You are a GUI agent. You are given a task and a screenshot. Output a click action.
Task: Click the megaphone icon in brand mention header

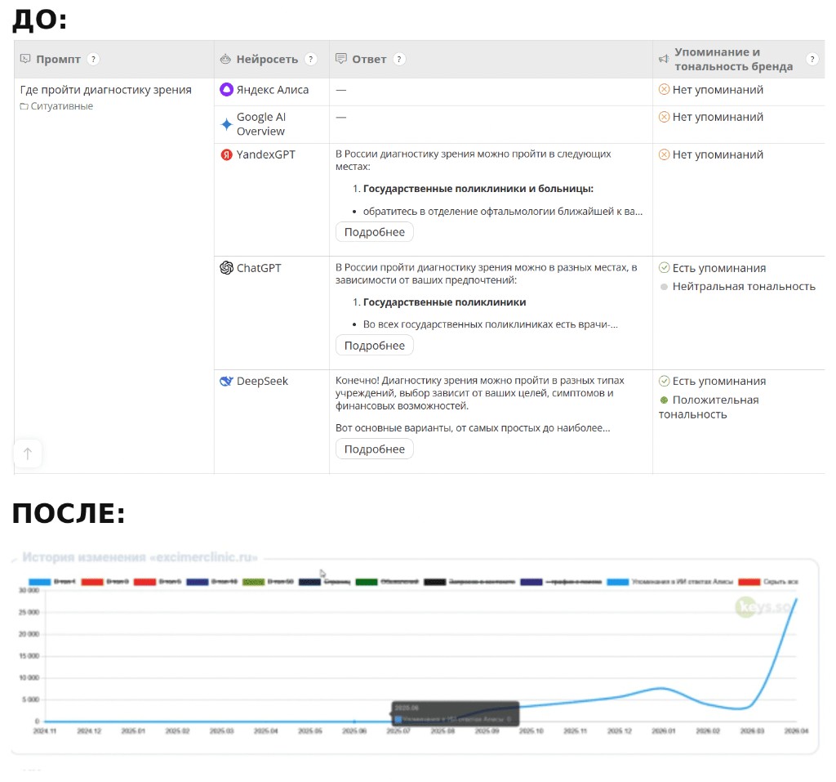coord(664,60)
